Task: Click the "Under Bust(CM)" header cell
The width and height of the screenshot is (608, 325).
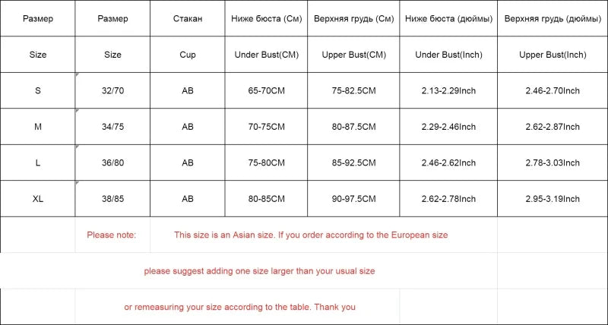Action: (x=266, y=55)
